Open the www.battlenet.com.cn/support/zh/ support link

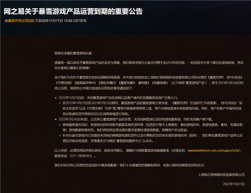coord(214,150)
